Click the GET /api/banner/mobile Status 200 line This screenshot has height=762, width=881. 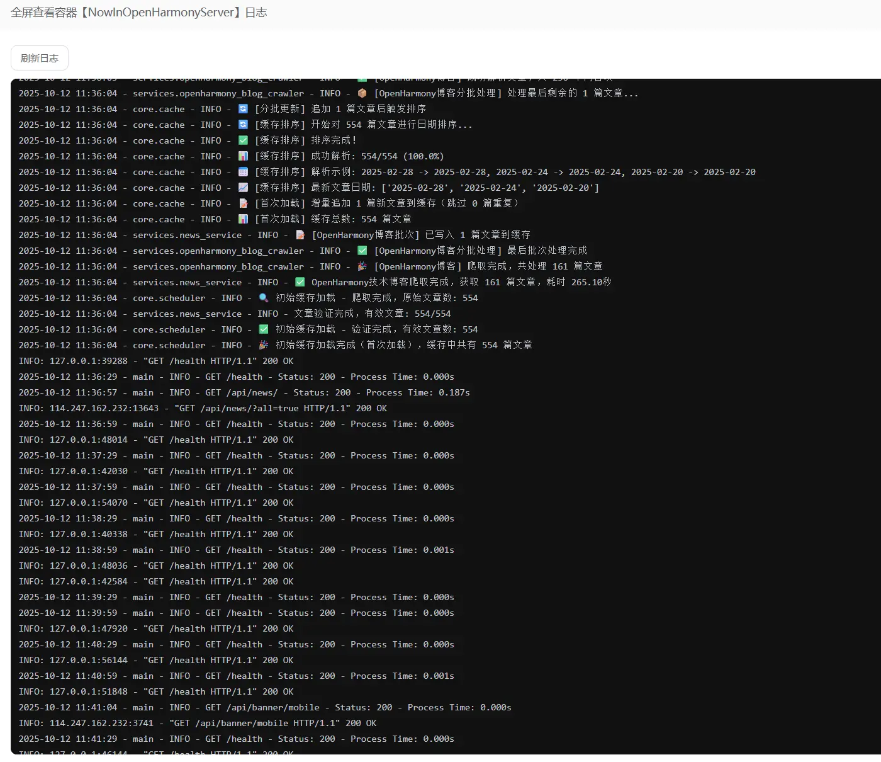click(264, 707)
